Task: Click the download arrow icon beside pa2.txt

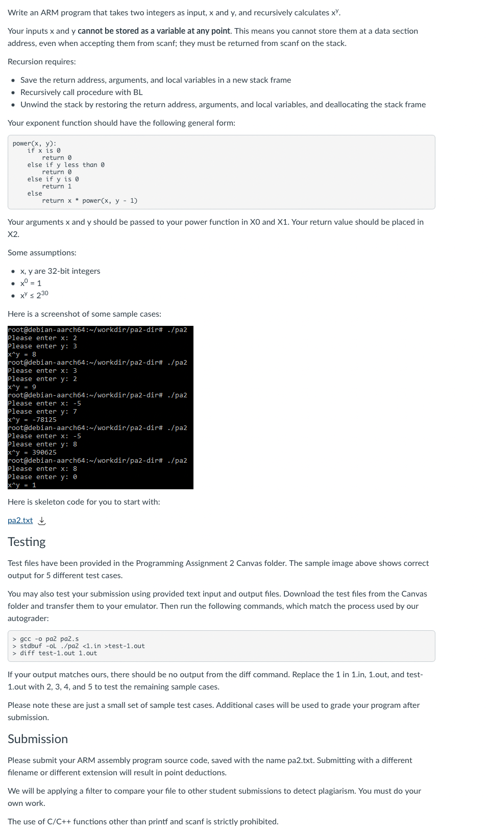Action: [x=42, y=521]
